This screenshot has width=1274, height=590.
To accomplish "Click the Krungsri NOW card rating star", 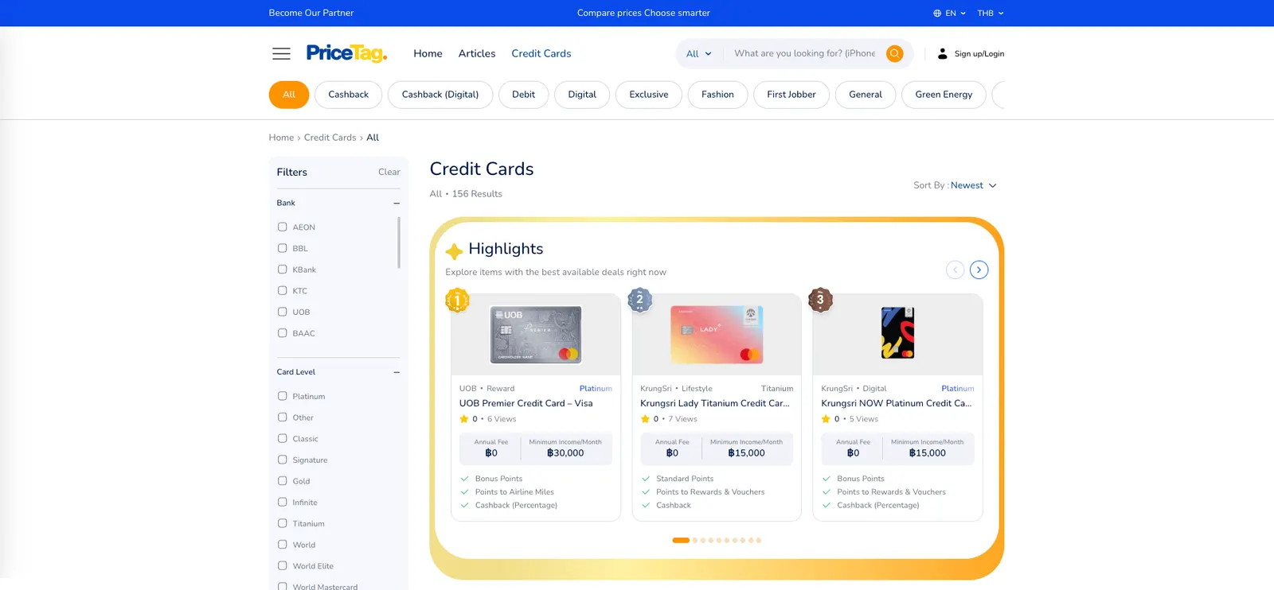I will point(826,419).
